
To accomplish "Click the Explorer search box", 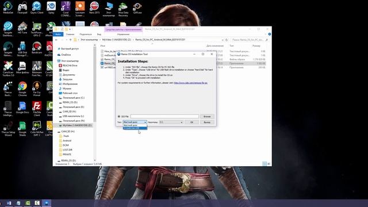I will click(x=250, y=40).
